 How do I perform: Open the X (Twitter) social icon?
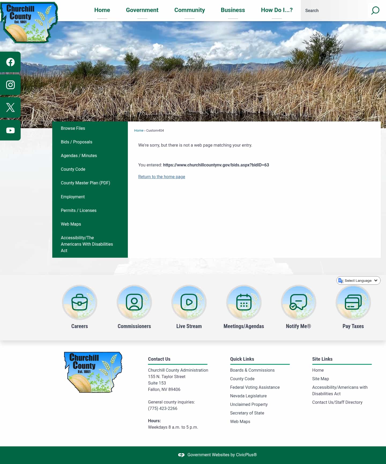click(10, 108)
